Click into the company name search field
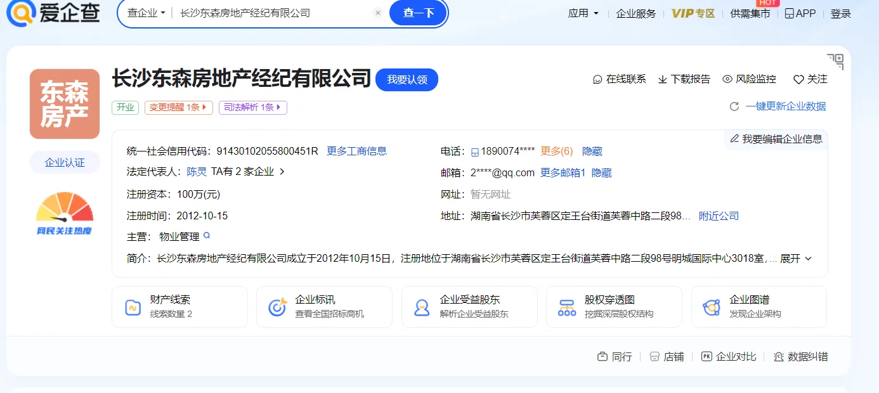The width and height of the screenshot is (879, 393). click(x=273, y=13)
